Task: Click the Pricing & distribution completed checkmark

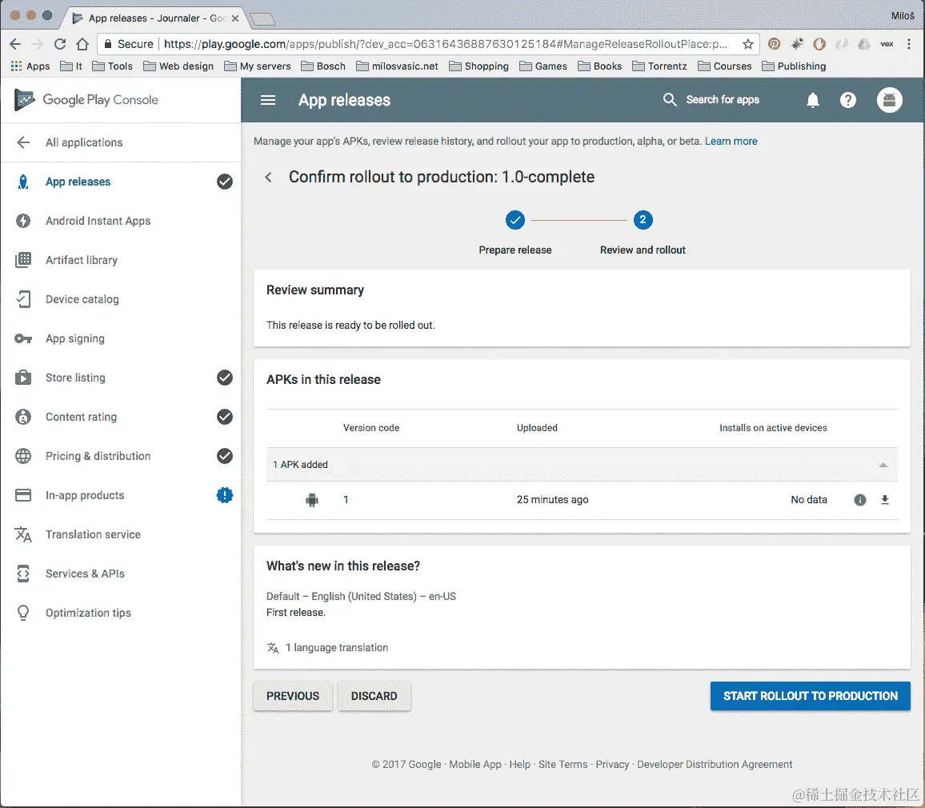Action: 225,456
